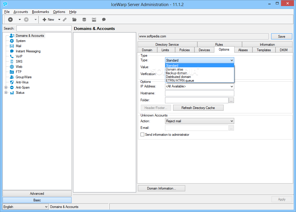The image size is (296, 212).
Task: Switch to the Limits tab
Action: coord(165,50)
